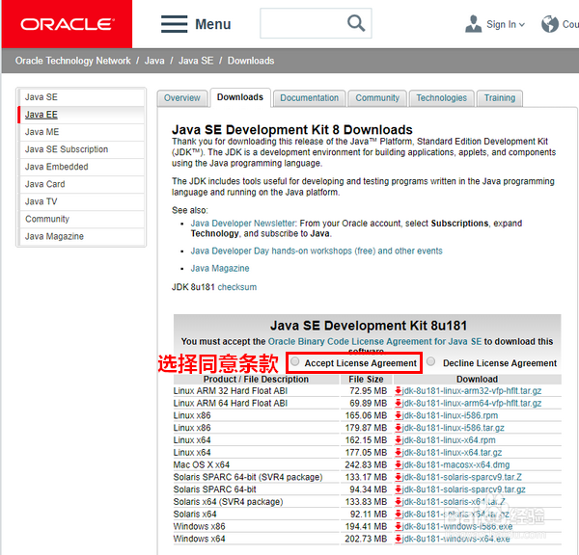Click download icon for jdk-8u181-linux-x64.tar.gz

398,453
